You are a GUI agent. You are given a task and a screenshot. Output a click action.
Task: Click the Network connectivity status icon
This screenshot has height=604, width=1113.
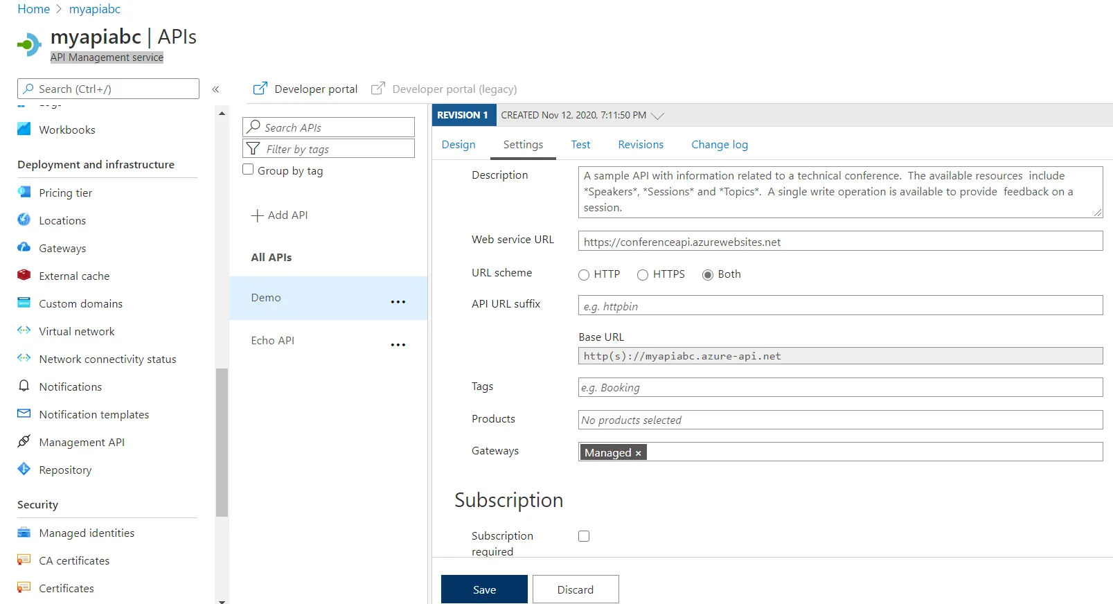pos(24,358)
